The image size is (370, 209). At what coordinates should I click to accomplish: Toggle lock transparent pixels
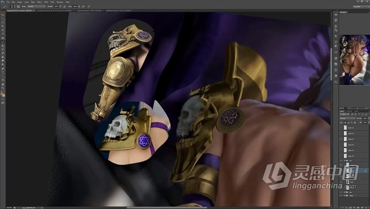click(345, 123)
